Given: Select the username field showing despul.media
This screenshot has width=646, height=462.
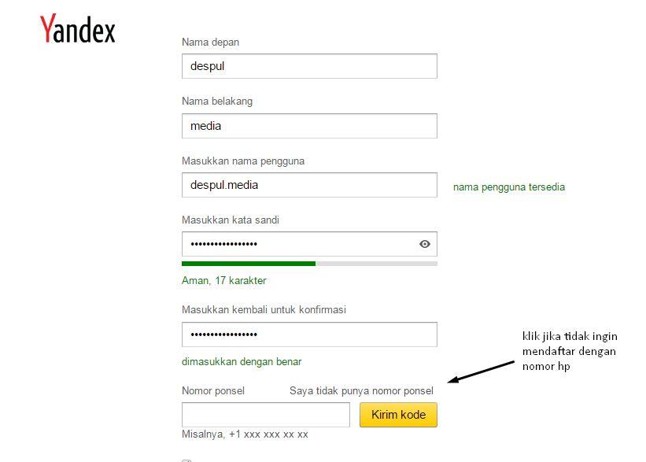Looking at the screenshot, I should point(309,184).
